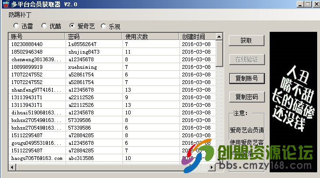Click the list's scroll up arrow
This screenshot has width=320, height=178.
coord(219,37)
